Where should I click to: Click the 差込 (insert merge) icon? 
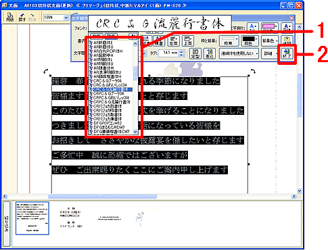pos(210,53)
